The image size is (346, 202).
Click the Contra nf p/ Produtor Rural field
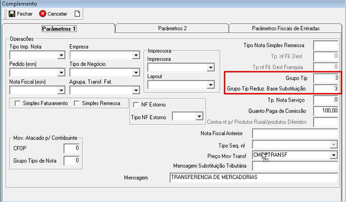pos(326,122)
